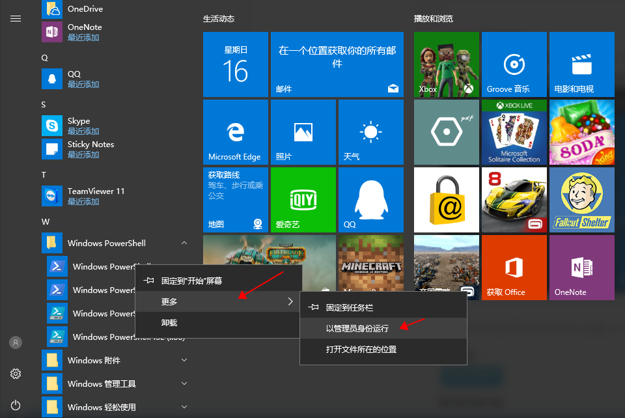
Task: Click the 生活动态 tile group header
Action: [x=219, y=19]
